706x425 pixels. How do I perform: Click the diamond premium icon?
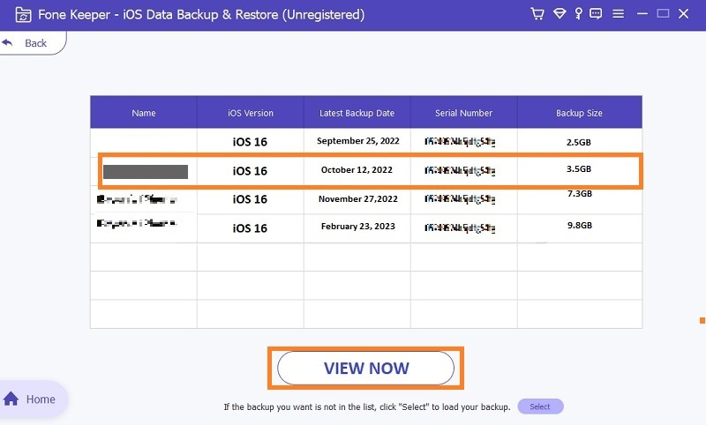click(560, 14)
